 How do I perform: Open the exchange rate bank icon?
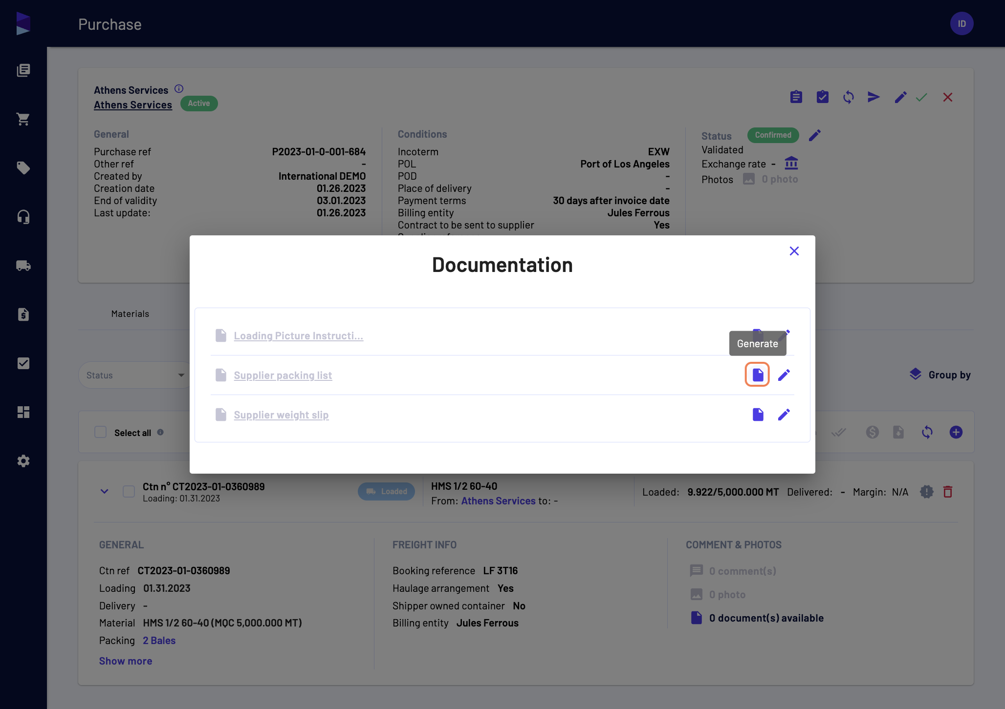791,163
